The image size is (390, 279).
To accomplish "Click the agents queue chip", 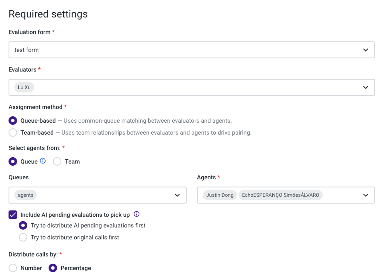I will click(26, 195).
